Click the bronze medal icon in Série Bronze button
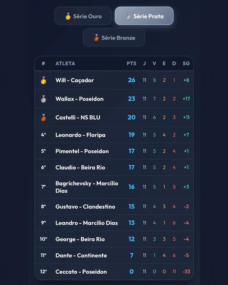 tap(96, 38)
